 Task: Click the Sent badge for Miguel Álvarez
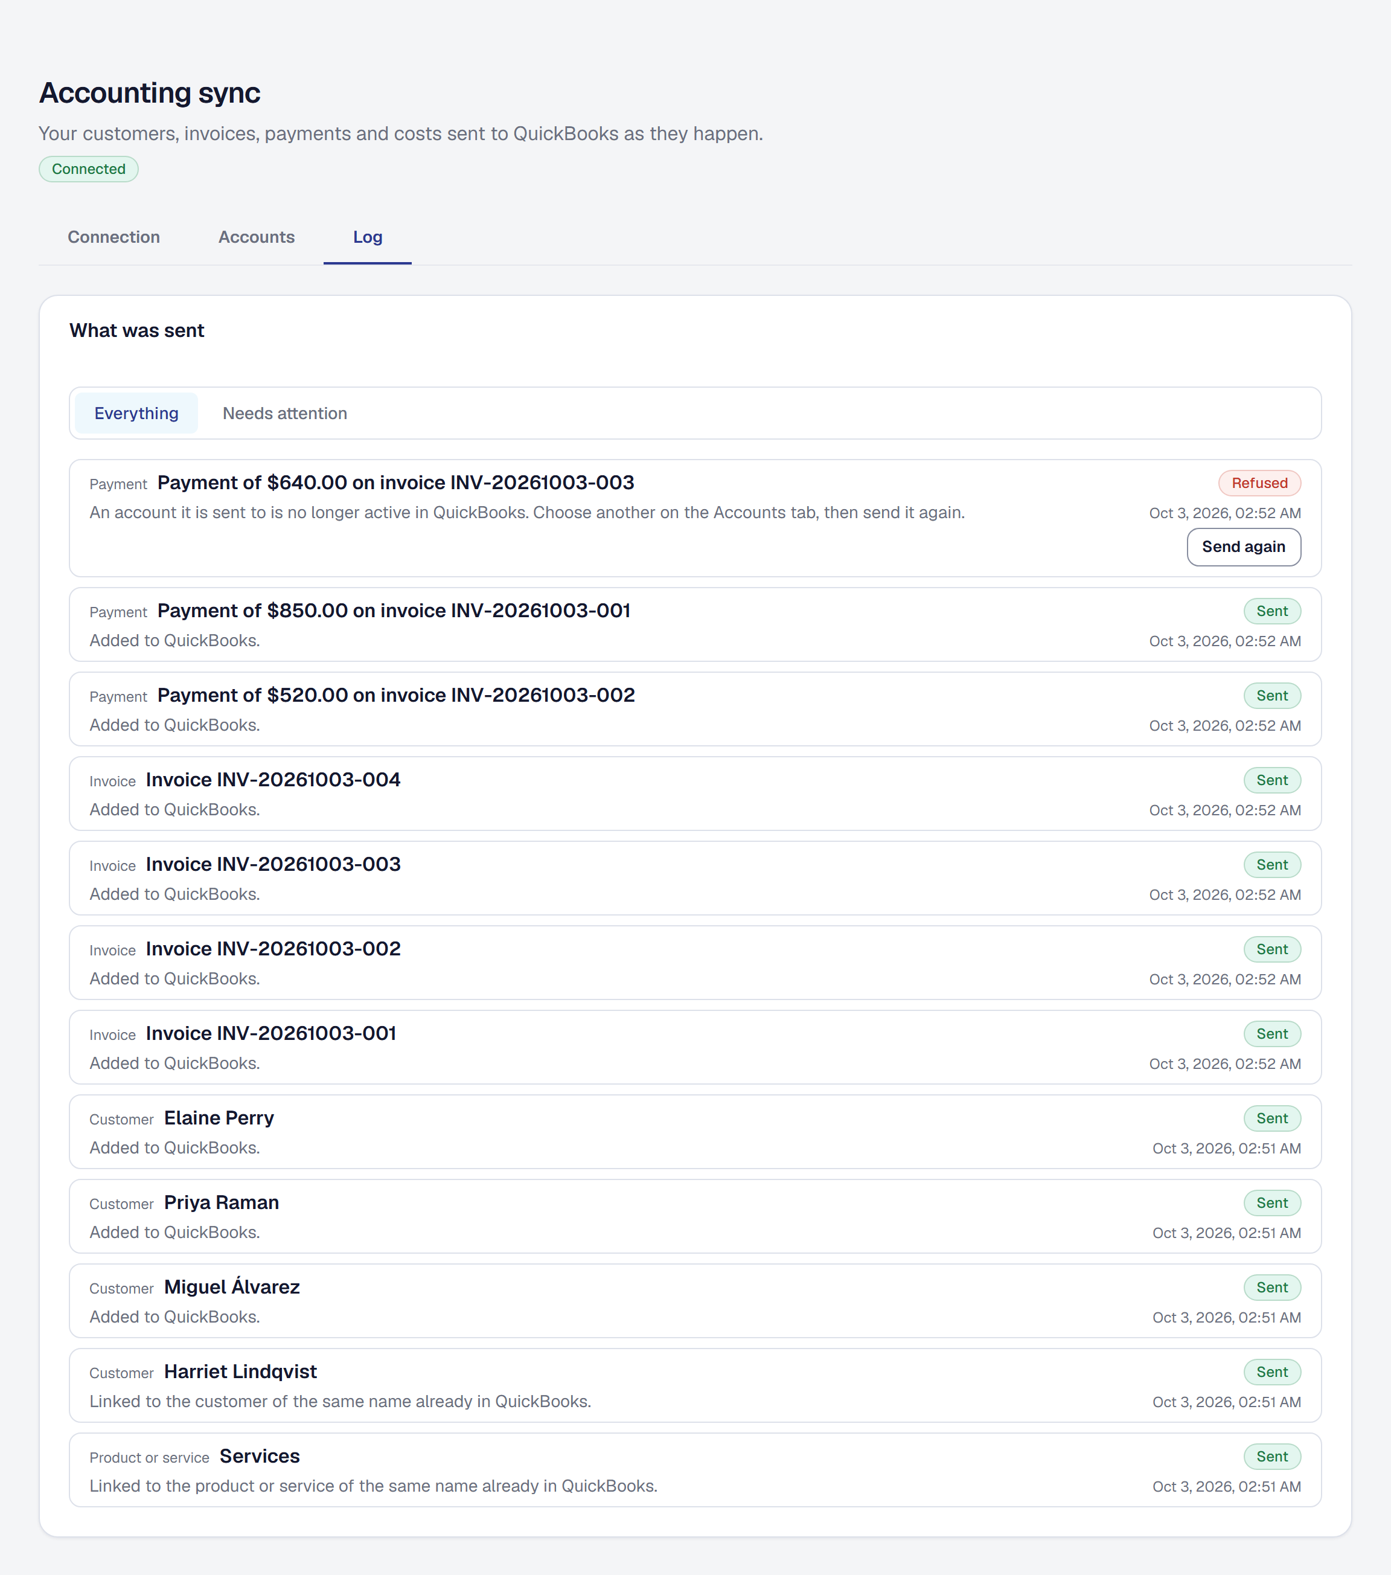(1271, 1288)
